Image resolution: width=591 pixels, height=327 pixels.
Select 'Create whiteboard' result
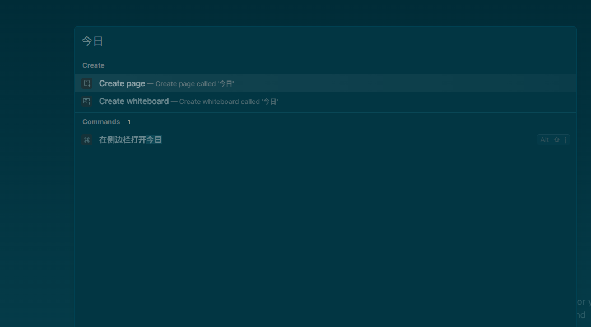tap(325, 101)
